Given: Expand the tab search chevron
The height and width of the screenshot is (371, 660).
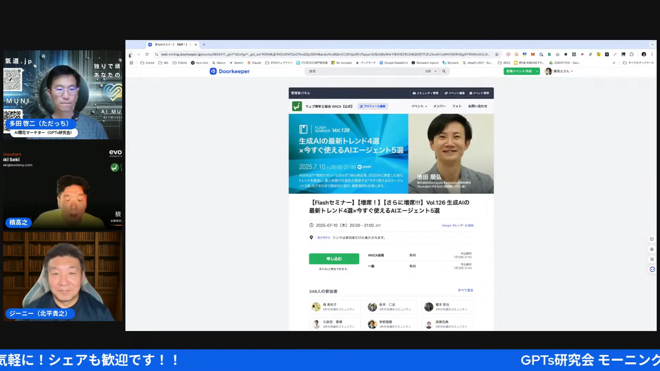Looking at the screenshot, I should [652, 45].
